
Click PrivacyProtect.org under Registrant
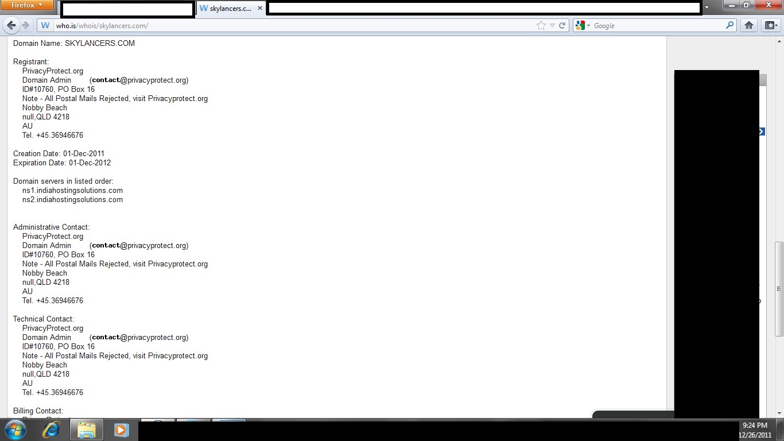(x=53, y=71)
